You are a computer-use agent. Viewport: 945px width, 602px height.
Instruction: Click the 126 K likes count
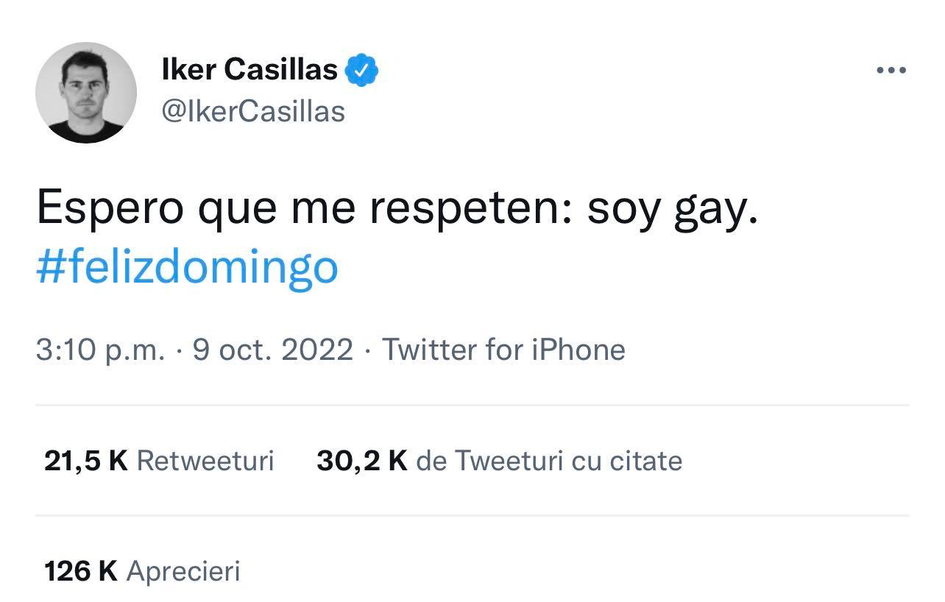(x=81, y=571)
